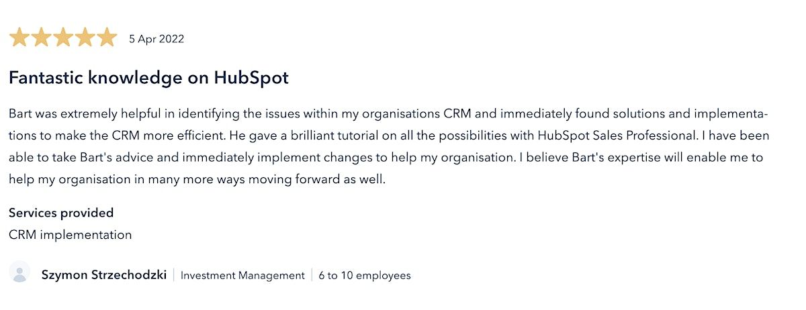Click the review date 5 Apr 2022

tap(156, 39)
